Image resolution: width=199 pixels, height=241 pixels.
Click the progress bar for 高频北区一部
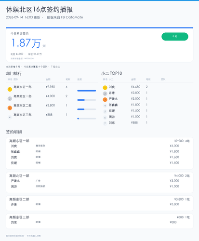[87, 100]
